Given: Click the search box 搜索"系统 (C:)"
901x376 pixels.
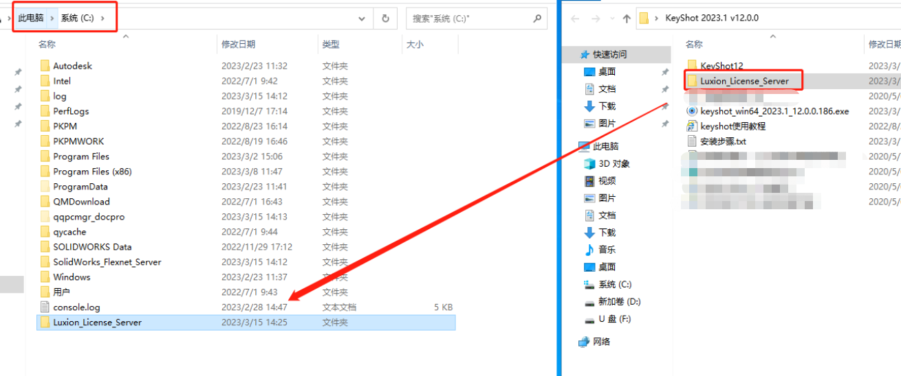Looking at the screenshot, I should (x=477, y=19).
